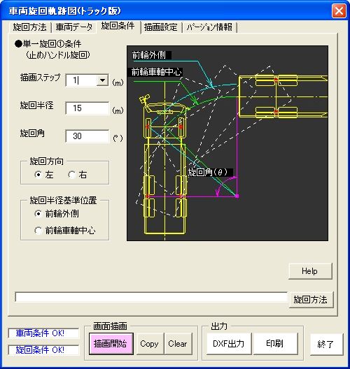The image size is (350, 369).
Task: Open the 車両データ tab
Action: pos(74,27)
